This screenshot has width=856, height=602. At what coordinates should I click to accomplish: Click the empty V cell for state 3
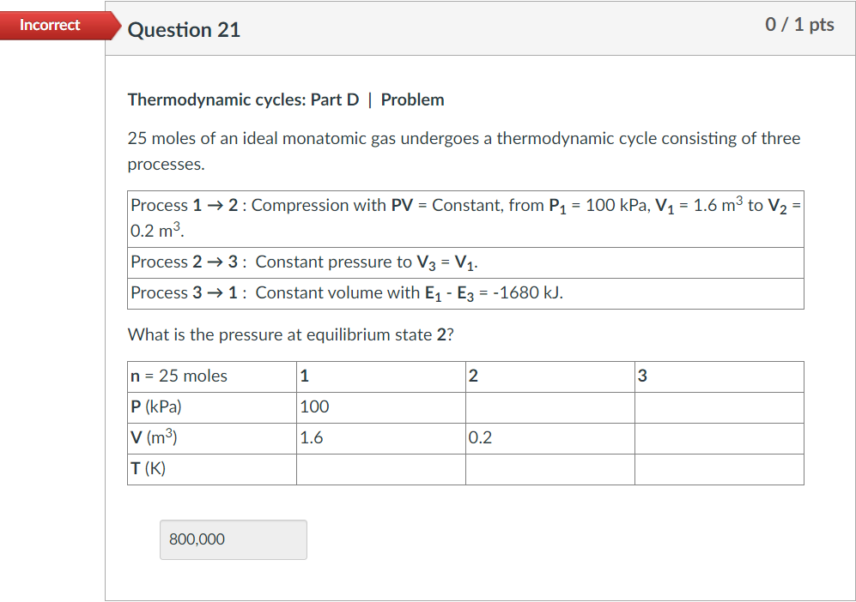pos(719,437)
